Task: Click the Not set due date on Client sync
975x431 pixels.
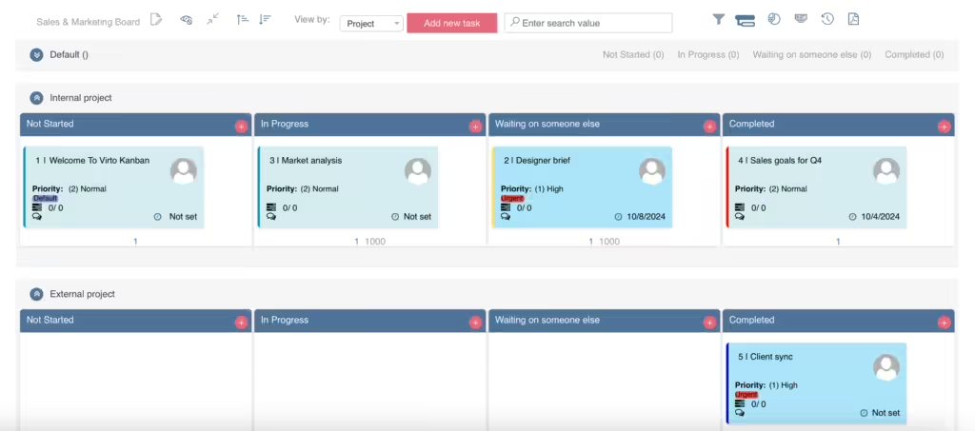Action: point(886,413)
